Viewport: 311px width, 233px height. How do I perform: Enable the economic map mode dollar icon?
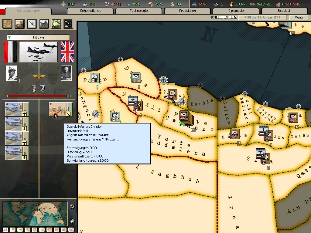(28, 230)
